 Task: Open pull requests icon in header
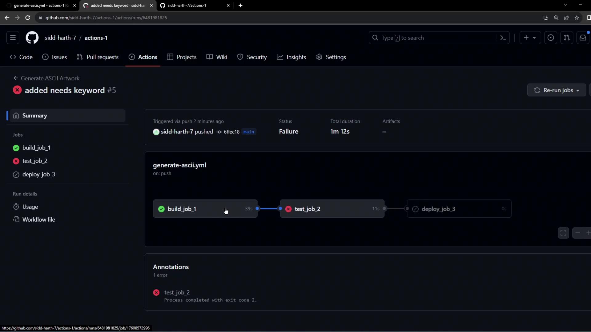[567, 38]
